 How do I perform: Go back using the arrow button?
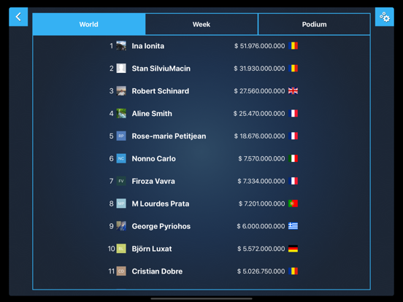tap(18, 17)
